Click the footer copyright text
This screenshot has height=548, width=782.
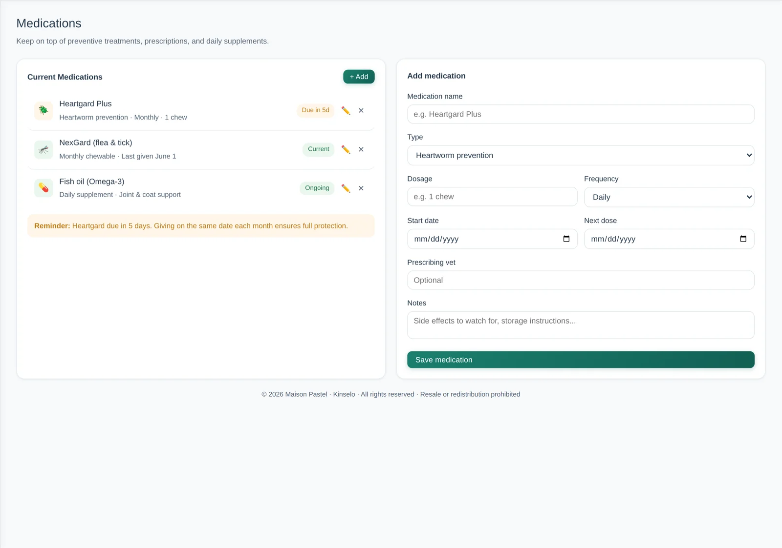pos(391,394)
